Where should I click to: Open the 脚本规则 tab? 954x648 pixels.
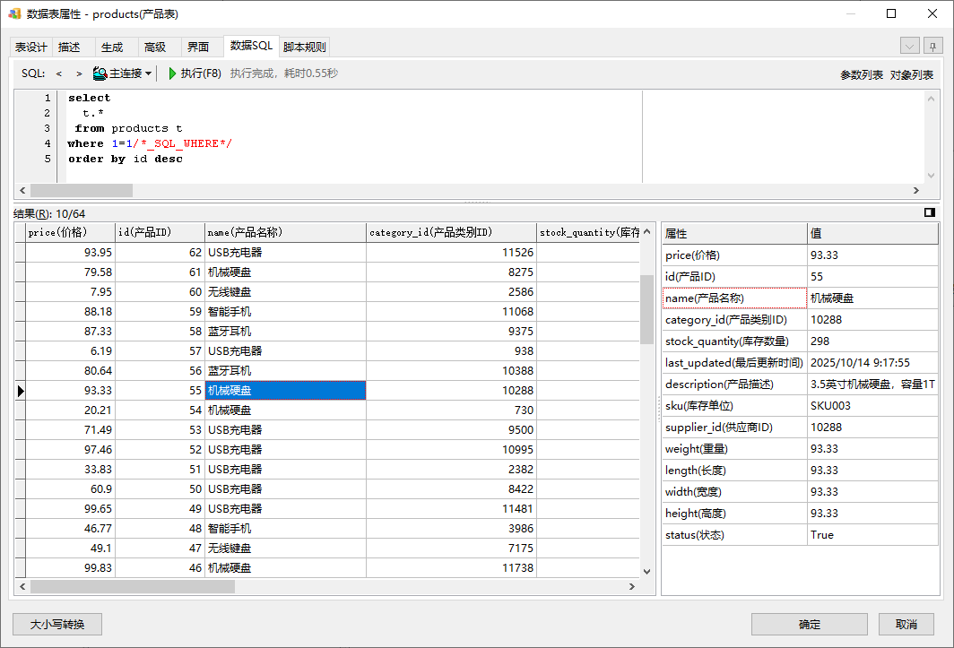tap(305, 47)
